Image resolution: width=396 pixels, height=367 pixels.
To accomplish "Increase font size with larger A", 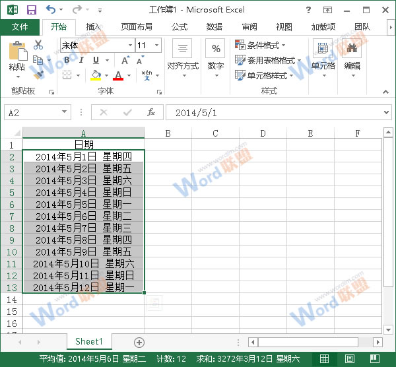I will tap(125, 60).
